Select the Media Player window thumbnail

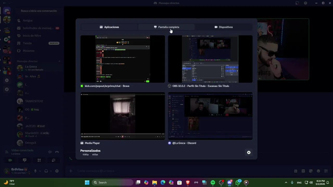[123, 116]
